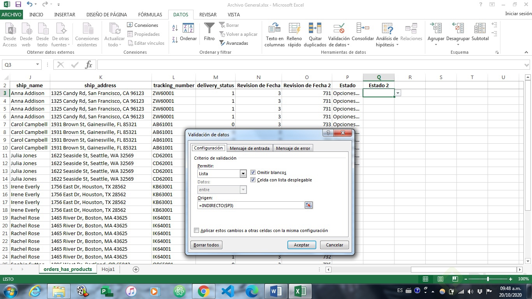Switch to Page Layout view in the status bar

[440, 279]
